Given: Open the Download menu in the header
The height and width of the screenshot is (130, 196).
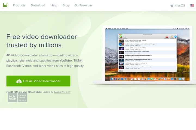Looking at the screenshot, I should (38, 5).
